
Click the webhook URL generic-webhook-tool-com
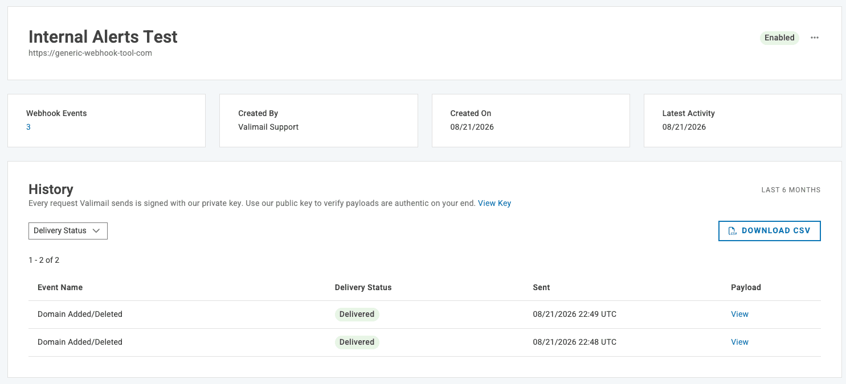click(90, 53)
